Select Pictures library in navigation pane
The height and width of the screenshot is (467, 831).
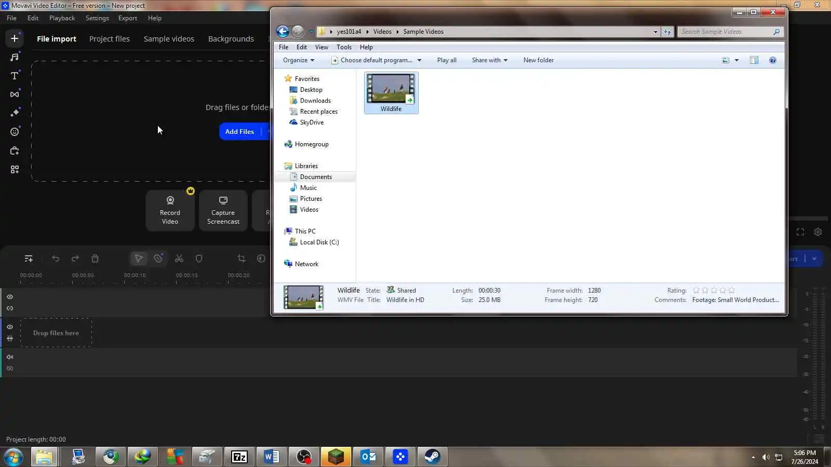pyautogui.click(x=311, y=199)
